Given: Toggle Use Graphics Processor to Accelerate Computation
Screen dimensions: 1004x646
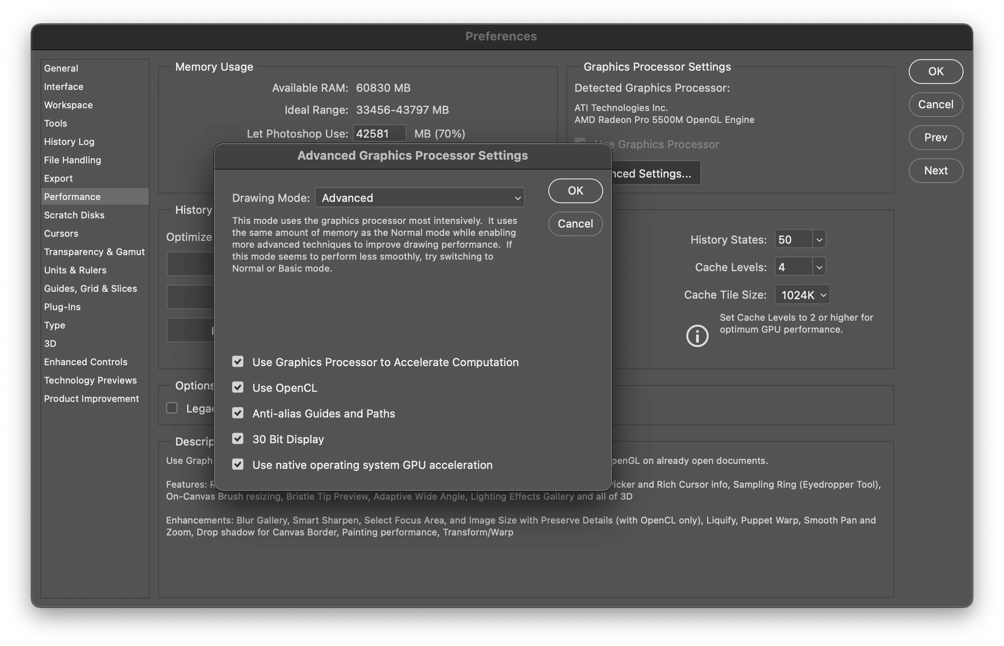Looking at the screenshot, I should 238,362.
